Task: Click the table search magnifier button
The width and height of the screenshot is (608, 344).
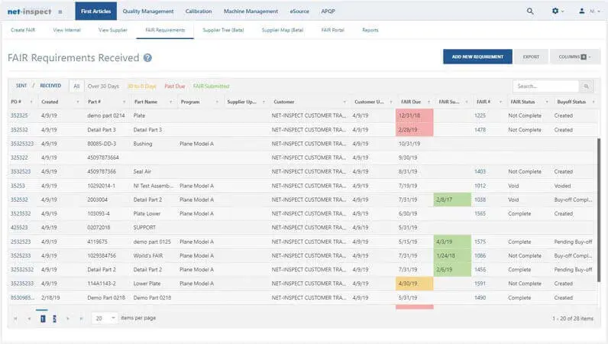Action: pyautogui.click(x=587, y=87)
